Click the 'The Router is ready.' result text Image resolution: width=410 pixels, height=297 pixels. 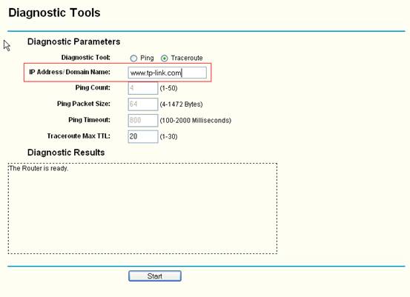coord(39,168)
